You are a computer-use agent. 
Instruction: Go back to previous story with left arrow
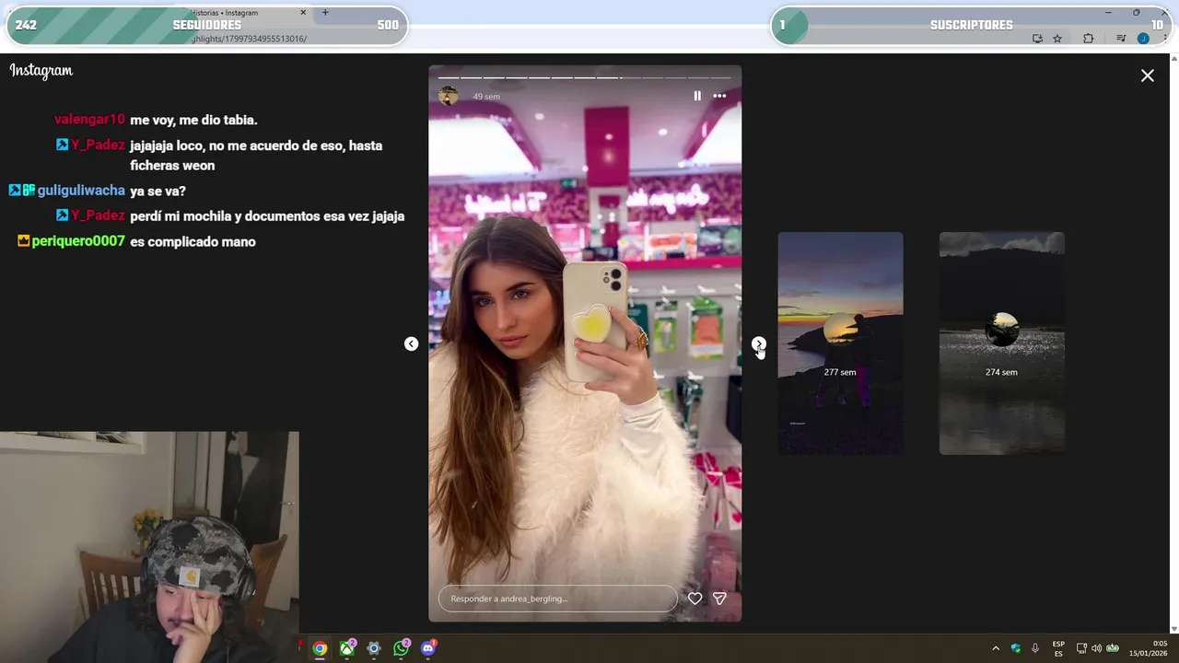(x=411, y=343)
